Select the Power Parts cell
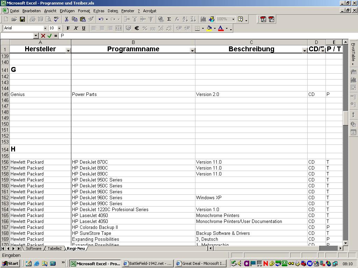This screenshot has height=268, width=358. coord(133,94)
